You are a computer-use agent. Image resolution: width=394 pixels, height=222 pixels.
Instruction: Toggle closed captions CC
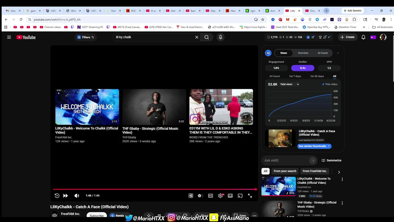[211, 195]
